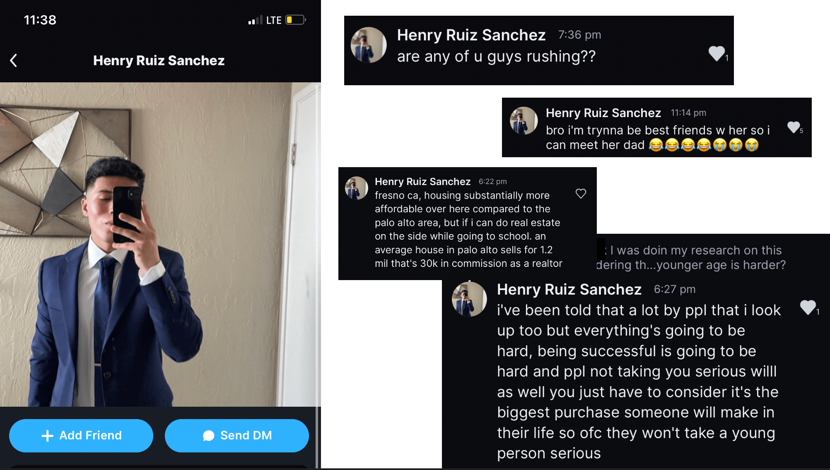The width and height of the screenshot is (830, 470).
Task: Like the fresno ca housing message
Action: [x=581, y=194]
